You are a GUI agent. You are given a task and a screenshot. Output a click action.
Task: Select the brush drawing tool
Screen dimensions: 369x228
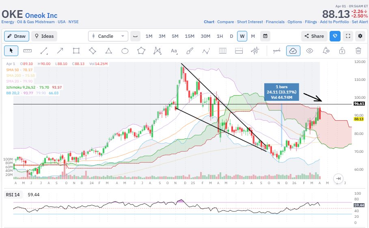[190, 51]
